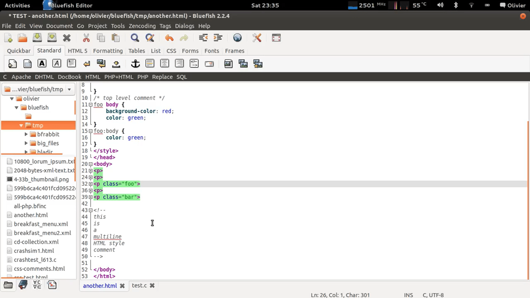530x298 pixels.
Task: Click the Copy toolbar icon
Action: pyautogui.click(x=101, y=38)
